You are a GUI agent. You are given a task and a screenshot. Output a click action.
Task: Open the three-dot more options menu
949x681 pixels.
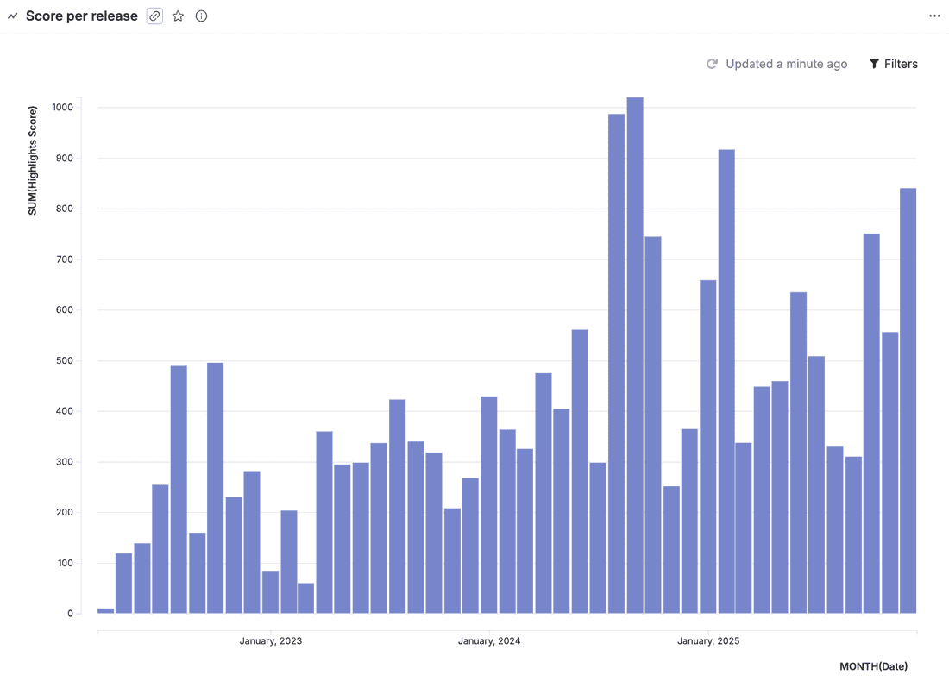click(x=934, y=16)
